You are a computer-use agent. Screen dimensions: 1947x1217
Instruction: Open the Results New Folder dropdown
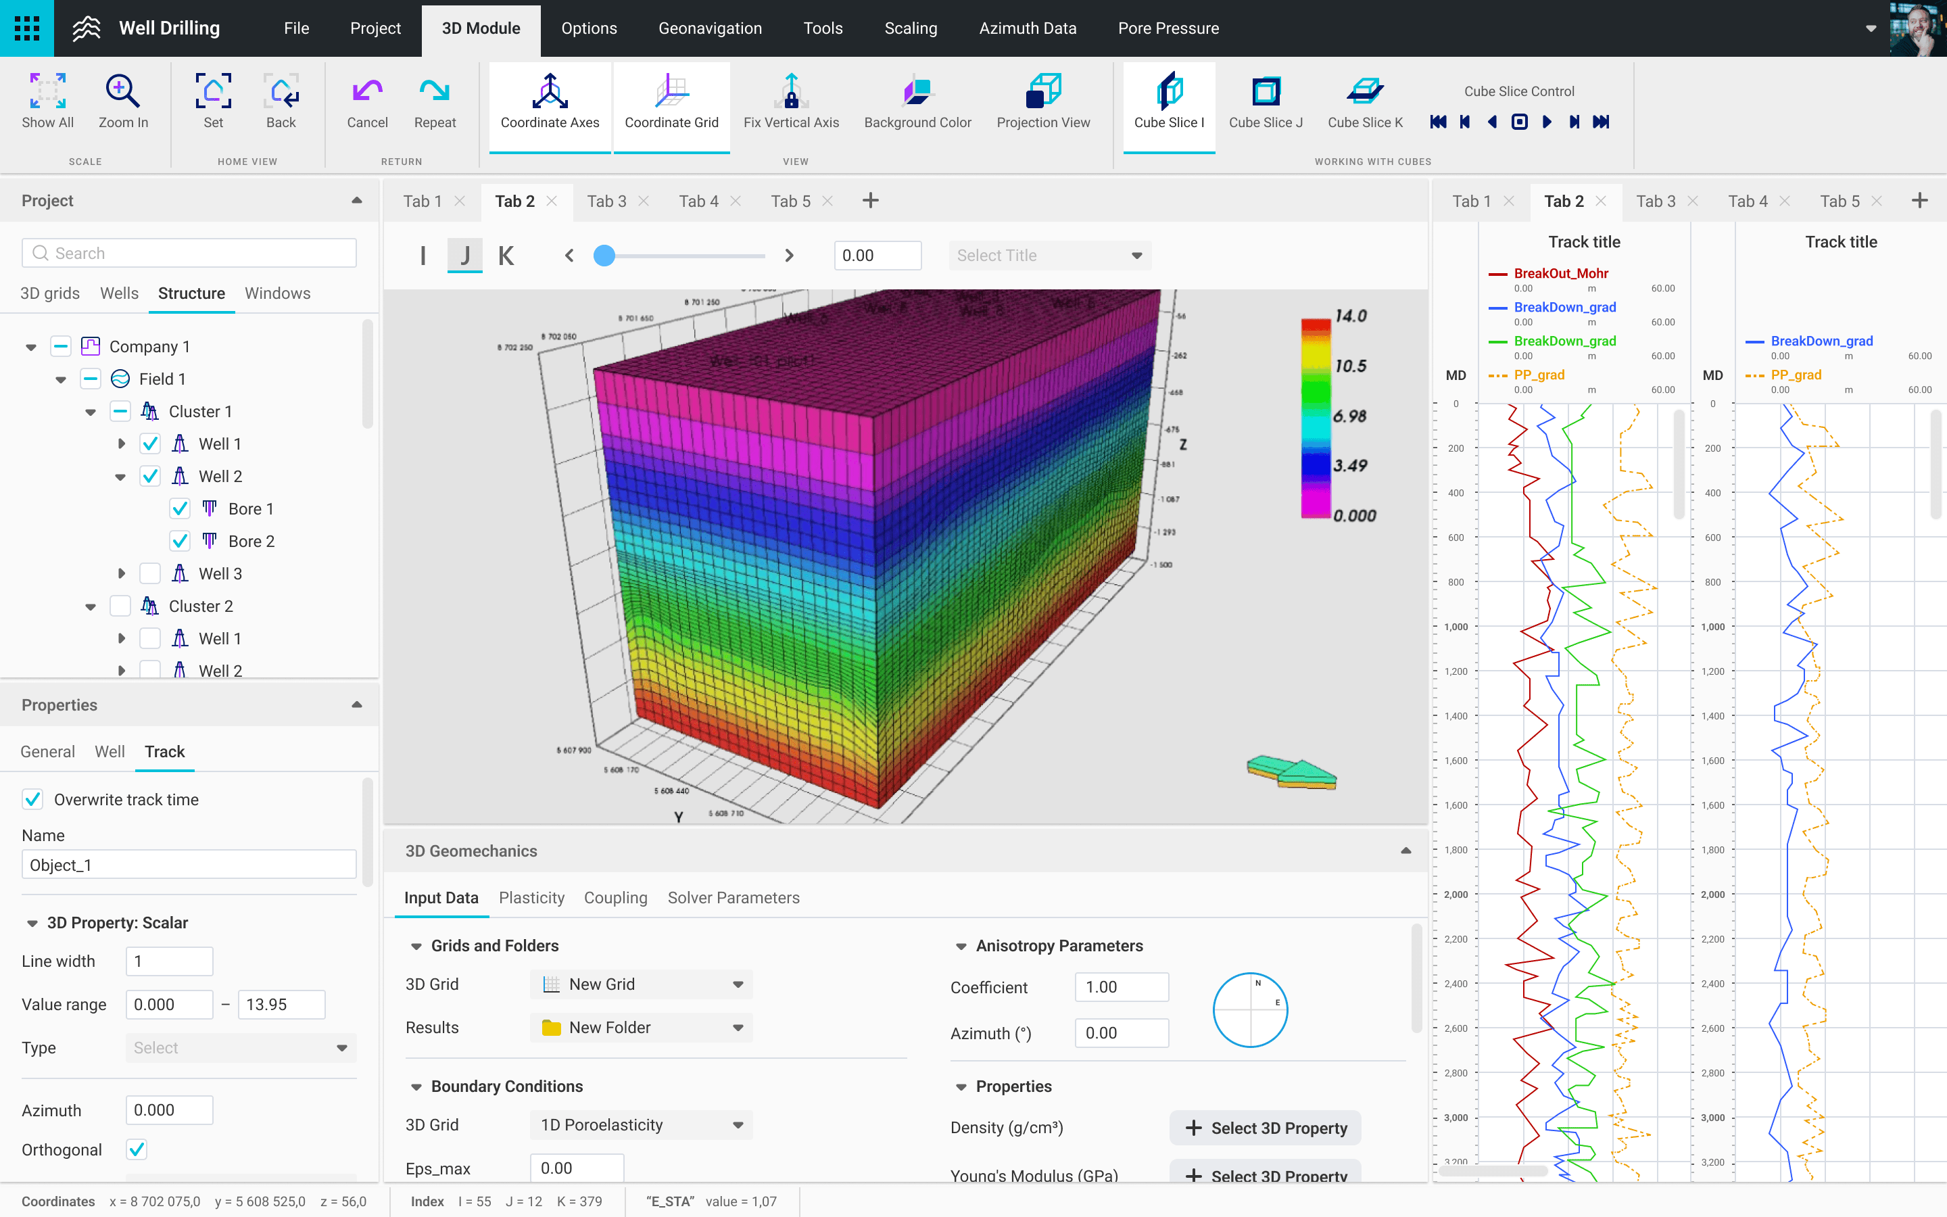click(641, 1028)
